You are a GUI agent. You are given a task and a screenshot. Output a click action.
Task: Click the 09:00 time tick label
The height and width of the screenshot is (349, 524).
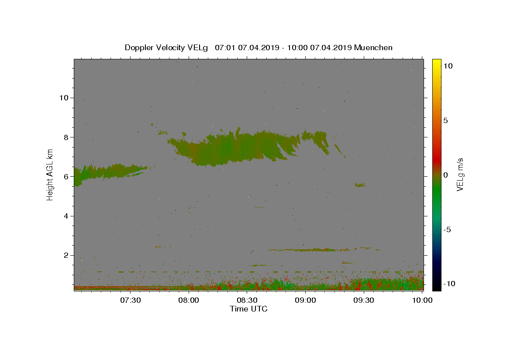(x=306, y=300)
